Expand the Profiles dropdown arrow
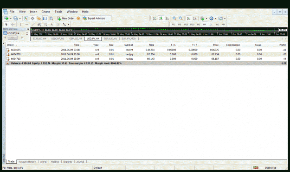Image resolution: width=290 pixels, height=172 pixels. (x=20, y=19)
